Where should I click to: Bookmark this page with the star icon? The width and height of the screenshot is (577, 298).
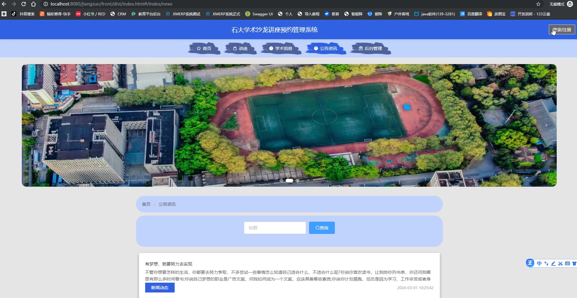pyautogui.click(x=538, y=4)
